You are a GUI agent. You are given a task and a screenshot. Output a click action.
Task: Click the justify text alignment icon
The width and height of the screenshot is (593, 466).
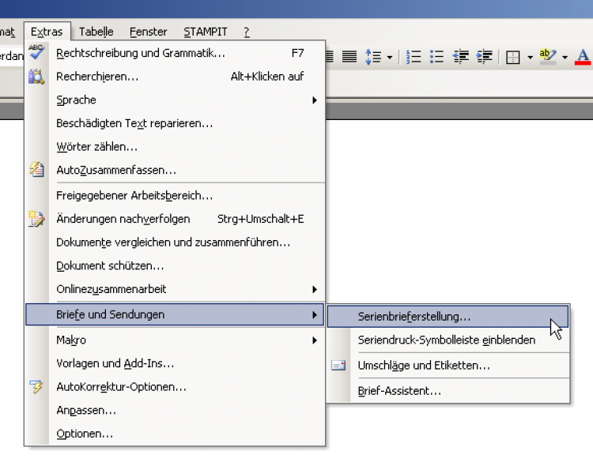tap(349, 57)
